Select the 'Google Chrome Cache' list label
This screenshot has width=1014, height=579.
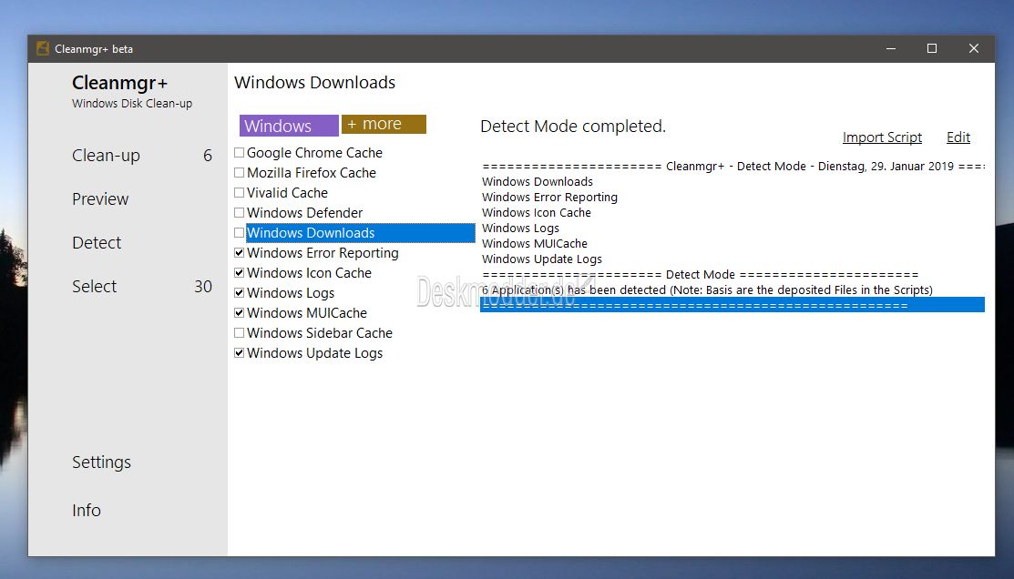tap(314, 153)
